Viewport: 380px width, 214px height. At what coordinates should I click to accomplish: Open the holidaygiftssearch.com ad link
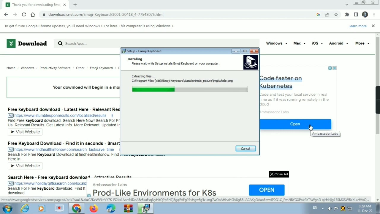tap(50, 183)
